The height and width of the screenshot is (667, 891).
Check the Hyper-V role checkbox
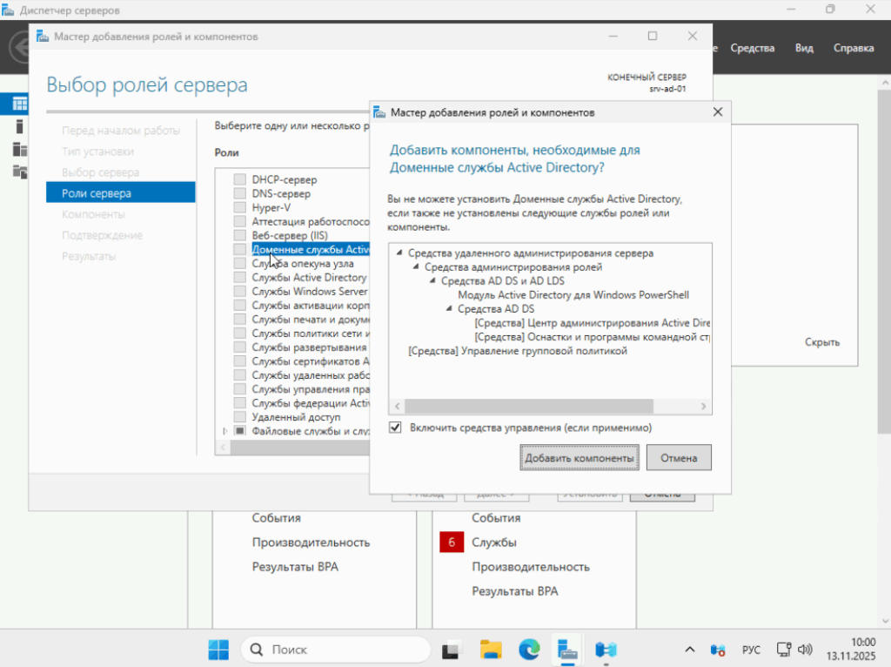tap(240, 207)
